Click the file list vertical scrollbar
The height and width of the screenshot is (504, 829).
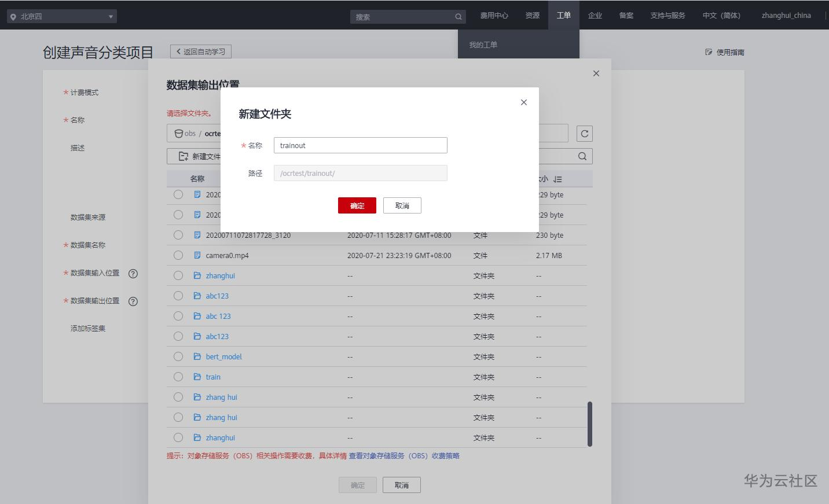click(x=590, y=424)
